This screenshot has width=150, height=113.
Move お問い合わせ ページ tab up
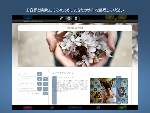click(45, 89)
